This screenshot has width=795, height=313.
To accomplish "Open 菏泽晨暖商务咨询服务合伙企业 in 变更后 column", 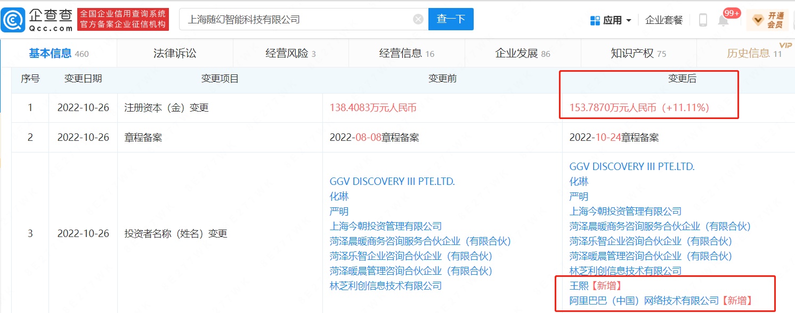I will click(660, 226).
